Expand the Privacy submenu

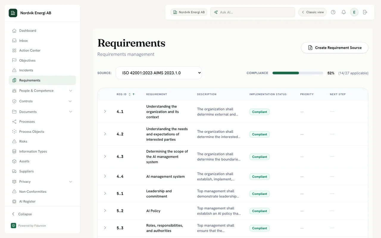(x=71, y=181)
